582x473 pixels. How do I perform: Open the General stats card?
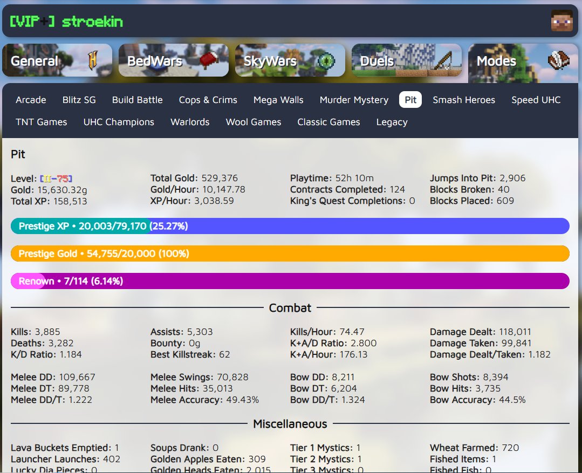(57, 60)
